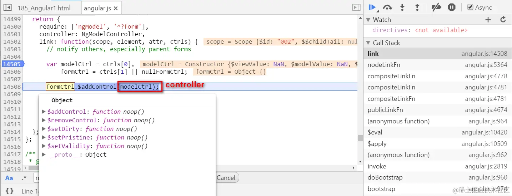Step out of current function
The height and width of the screenshot is (196, 512).
tap(417, 8)
